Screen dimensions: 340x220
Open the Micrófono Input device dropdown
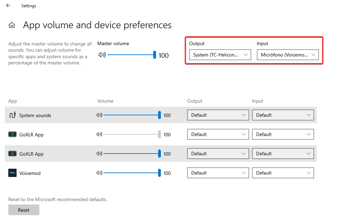coord(288,55)
